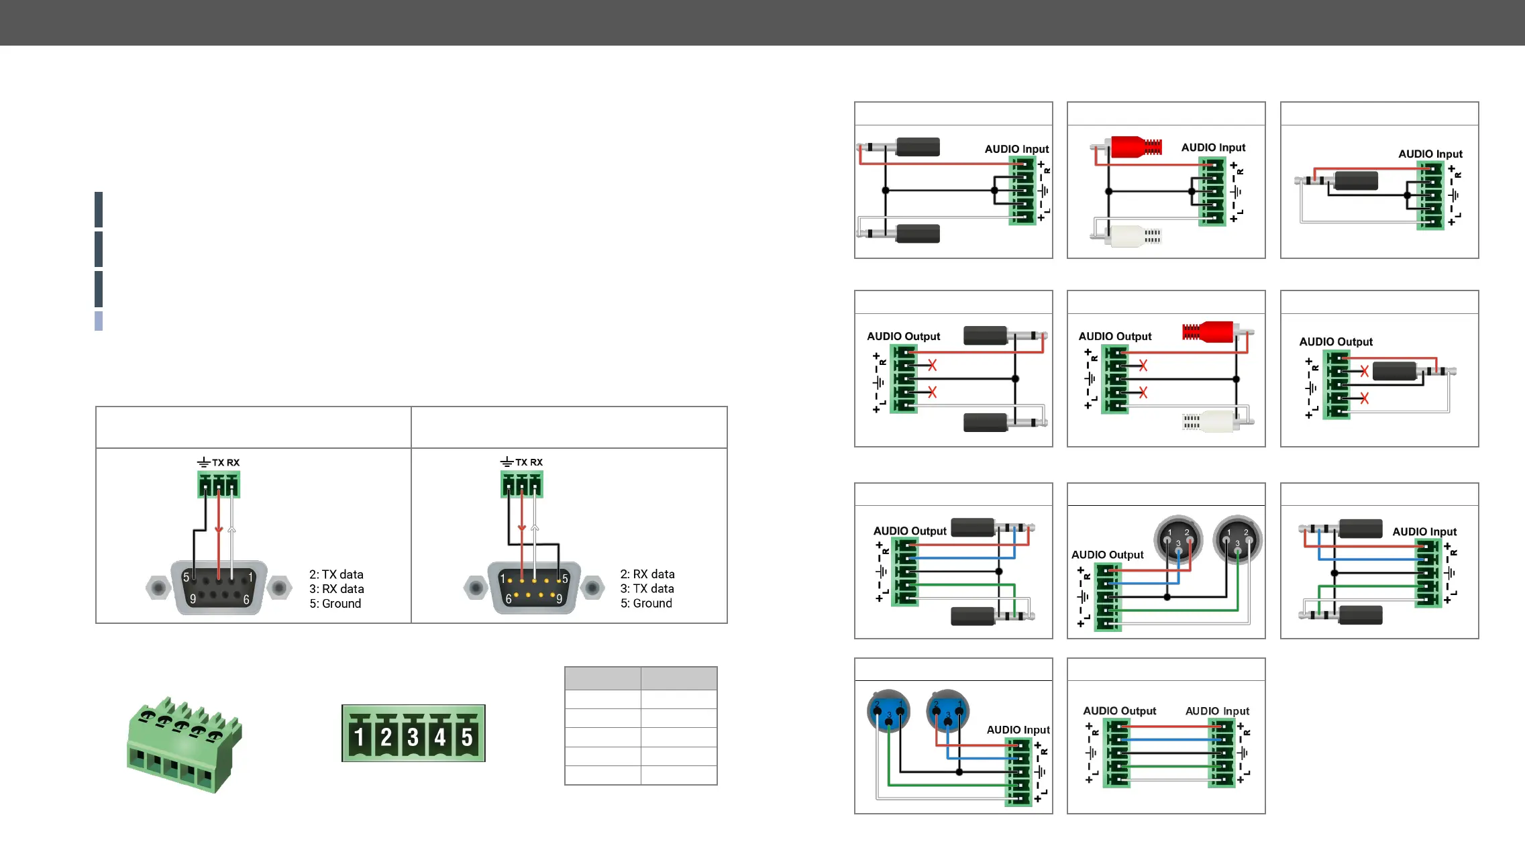Screen dimensions: 1525x856
Task: Click the DB9 connector labeled 2: TX data
Action: point(219,588)
